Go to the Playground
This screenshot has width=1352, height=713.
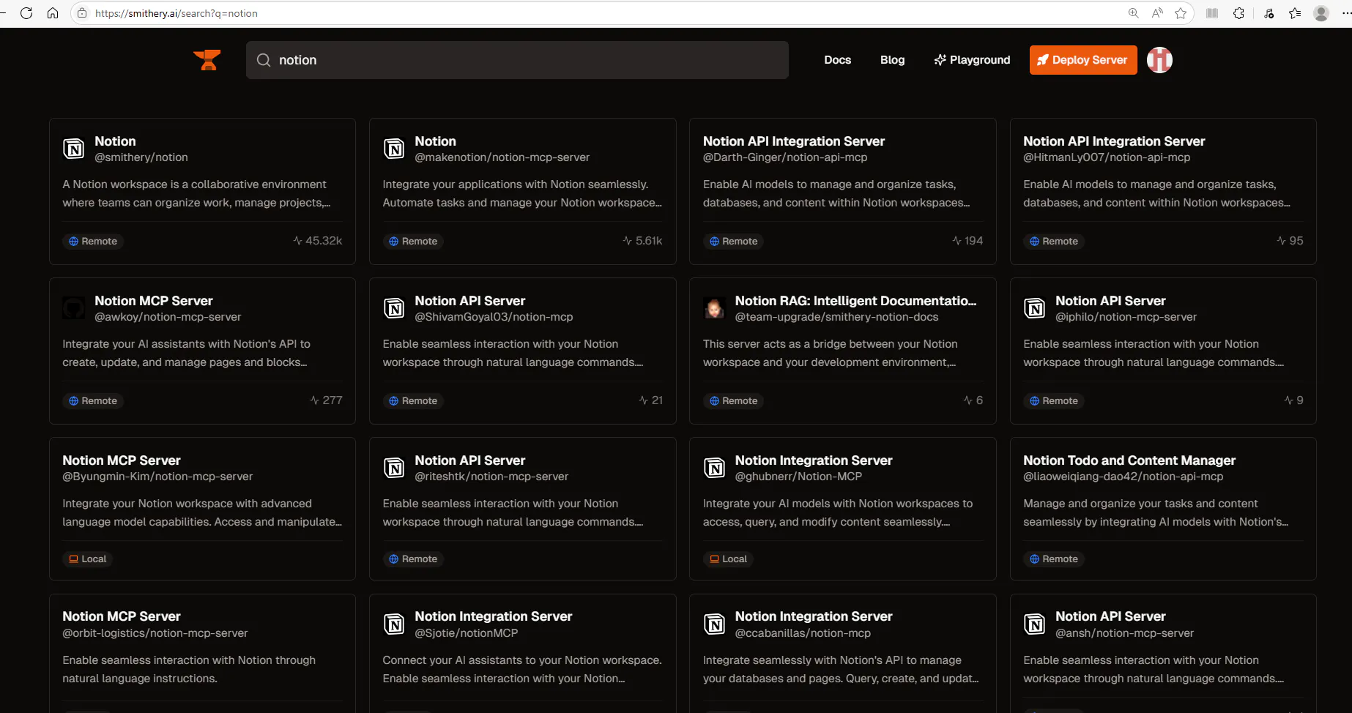point(972,60)
